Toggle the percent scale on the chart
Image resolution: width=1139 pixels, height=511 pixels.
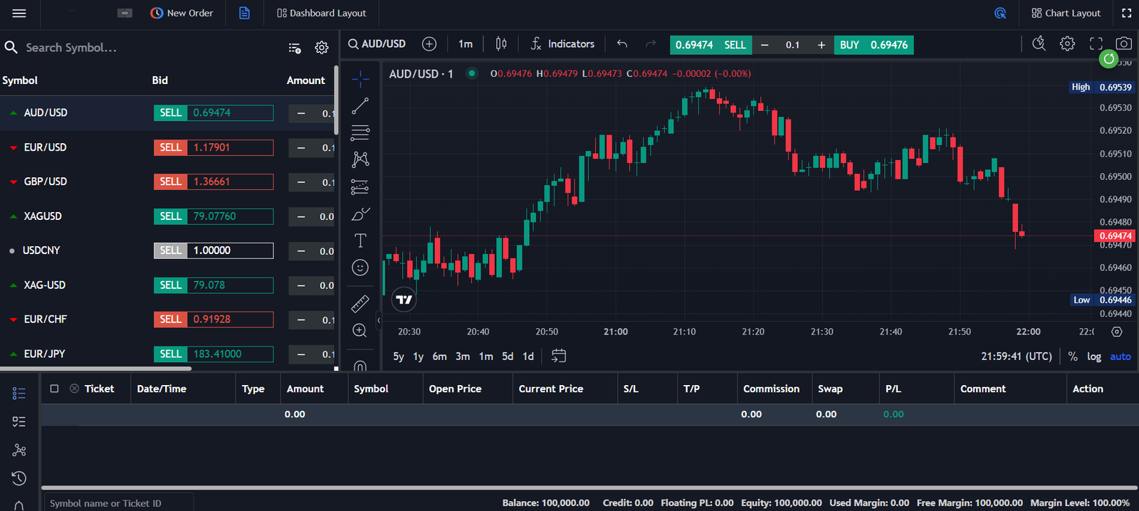pos(1072,357)
